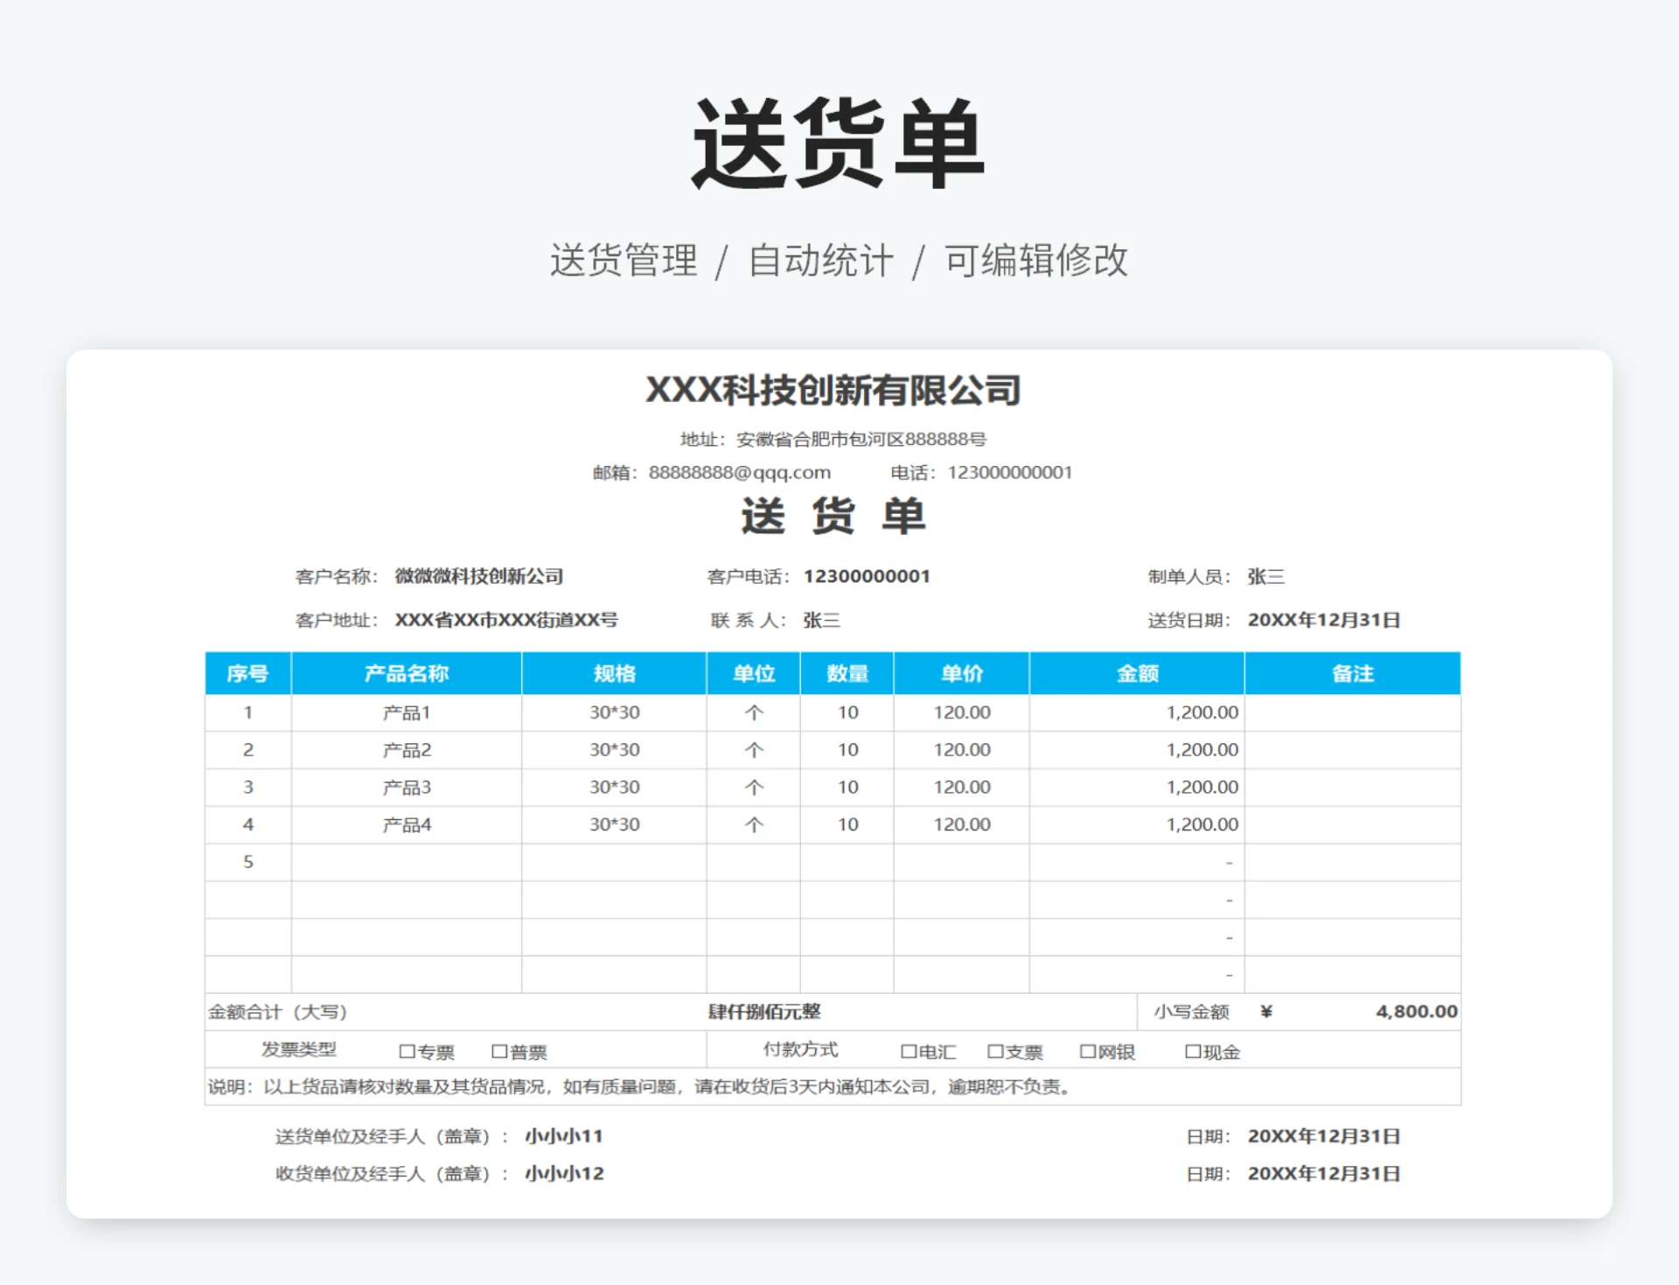The height and width of the screenshot is (1285, 1679).
Task: Click the customer phone 12300000001 field
Action: point(867,576)
